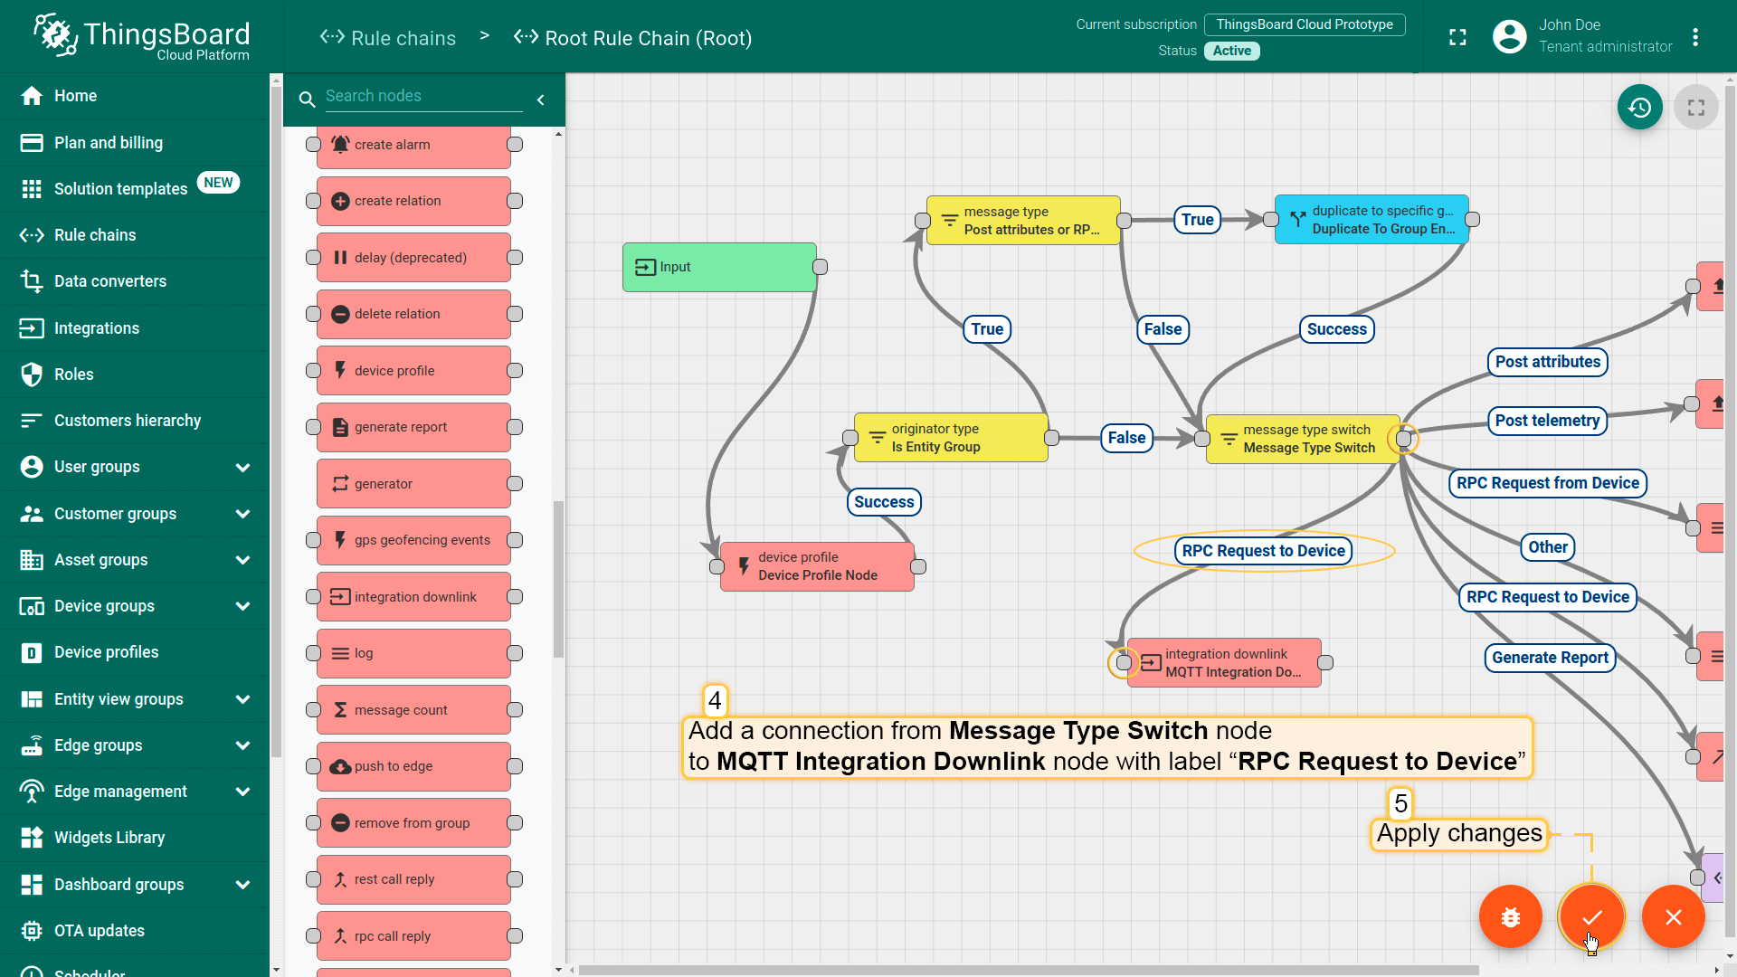Select the Duplicate To Group node

click(x=1372, y=220)
